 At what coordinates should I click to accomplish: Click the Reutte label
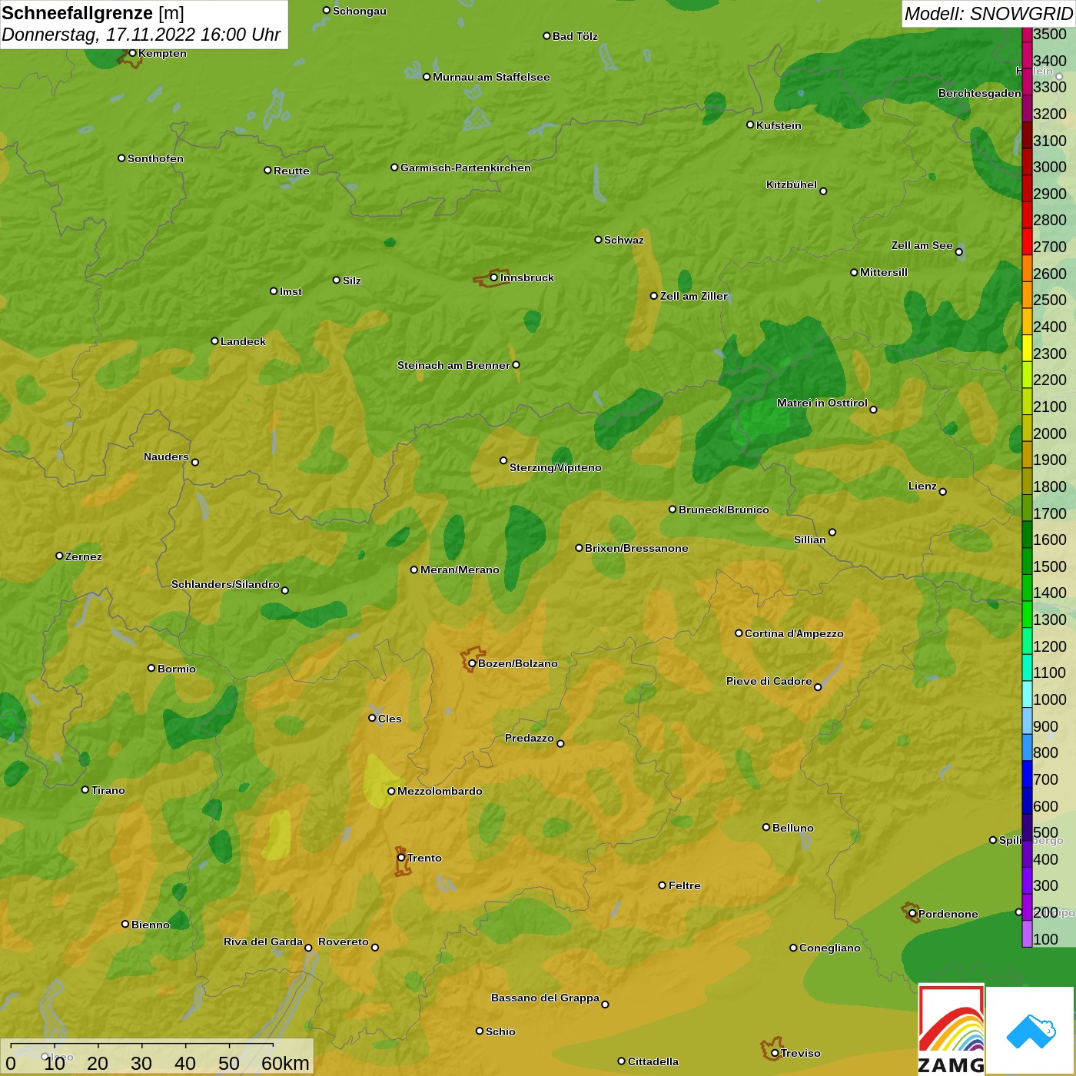[292, 171]
